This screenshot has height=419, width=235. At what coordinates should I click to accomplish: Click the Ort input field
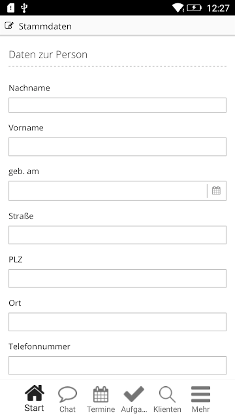point(117,322)
